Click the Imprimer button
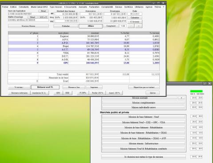Screen dimensions: 213x163 [x=94, y=87]
